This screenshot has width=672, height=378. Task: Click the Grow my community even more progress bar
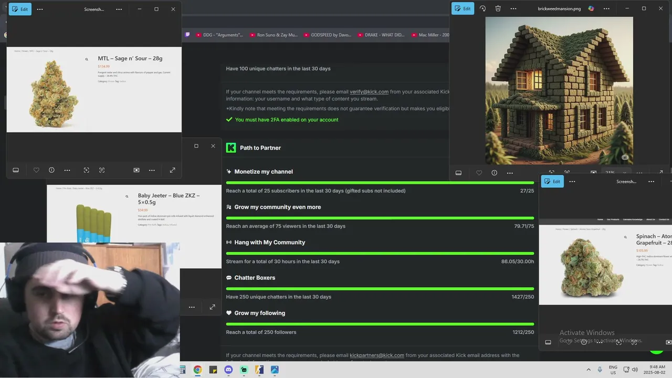[380, 218]
